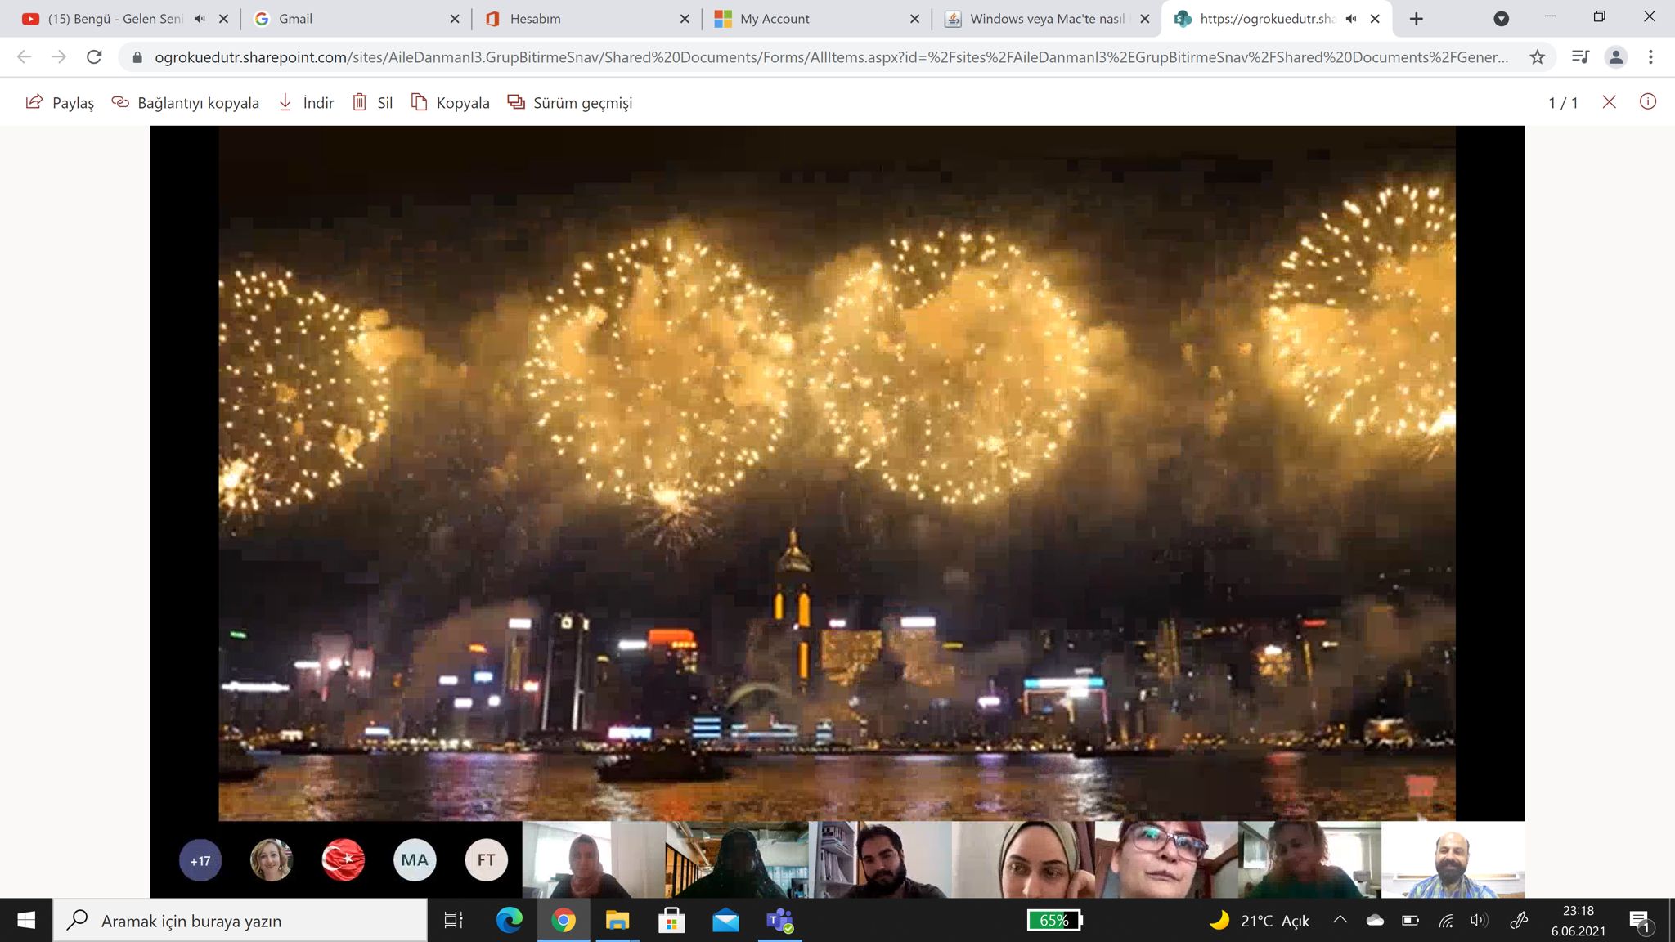This screenshot has width=1675, height=942.
Task: Open the volume speaker tray icon
Action: pyautogui.click(x=1480, y=921)
